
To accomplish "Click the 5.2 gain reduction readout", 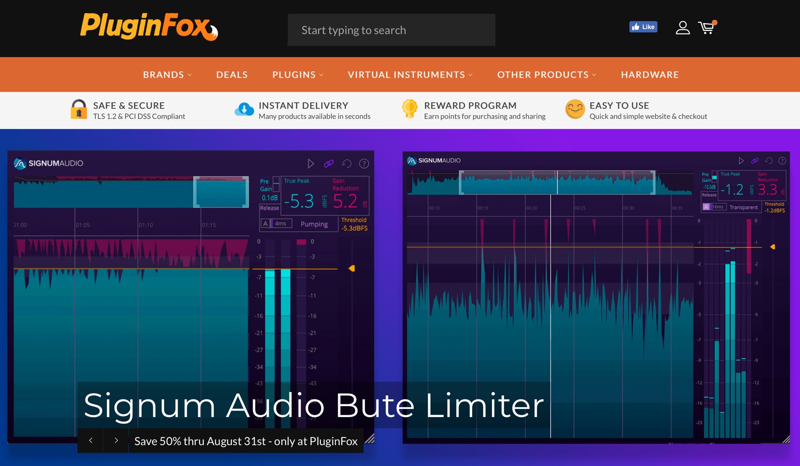I will click(345, 201).
